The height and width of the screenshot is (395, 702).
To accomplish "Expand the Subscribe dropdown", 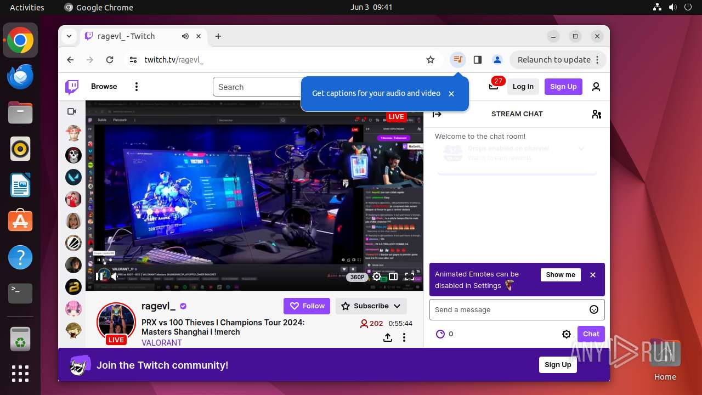I will 371,306.
